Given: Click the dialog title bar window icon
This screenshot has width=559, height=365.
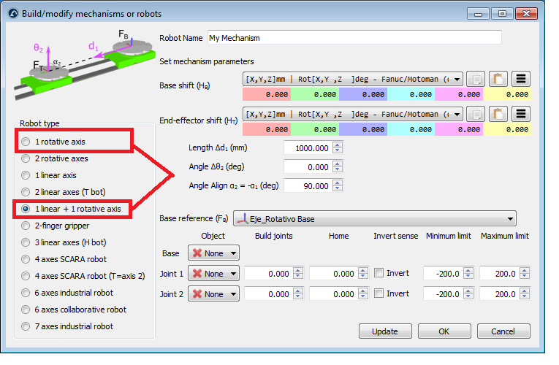Looking at the screenshot, I should tap(12, 14).
